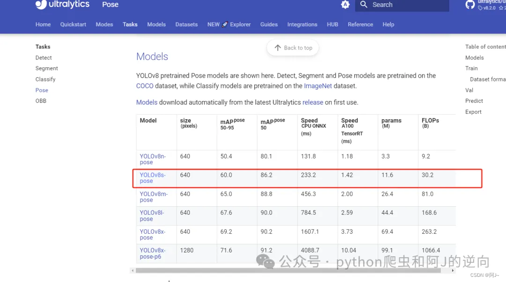Click the Models link before 'download automatically'
The height and width of the screenshot is (282, 506).
click(147, 102)
